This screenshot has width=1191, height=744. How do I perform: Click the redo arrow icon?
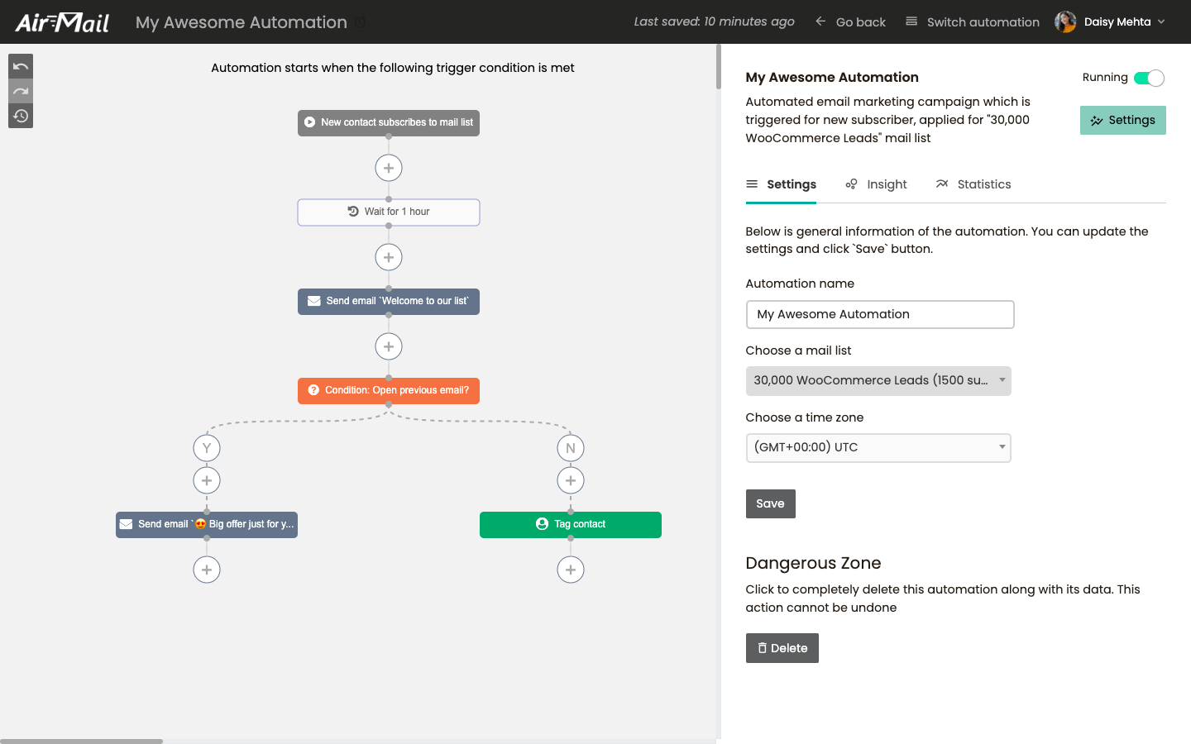point(21,91)
